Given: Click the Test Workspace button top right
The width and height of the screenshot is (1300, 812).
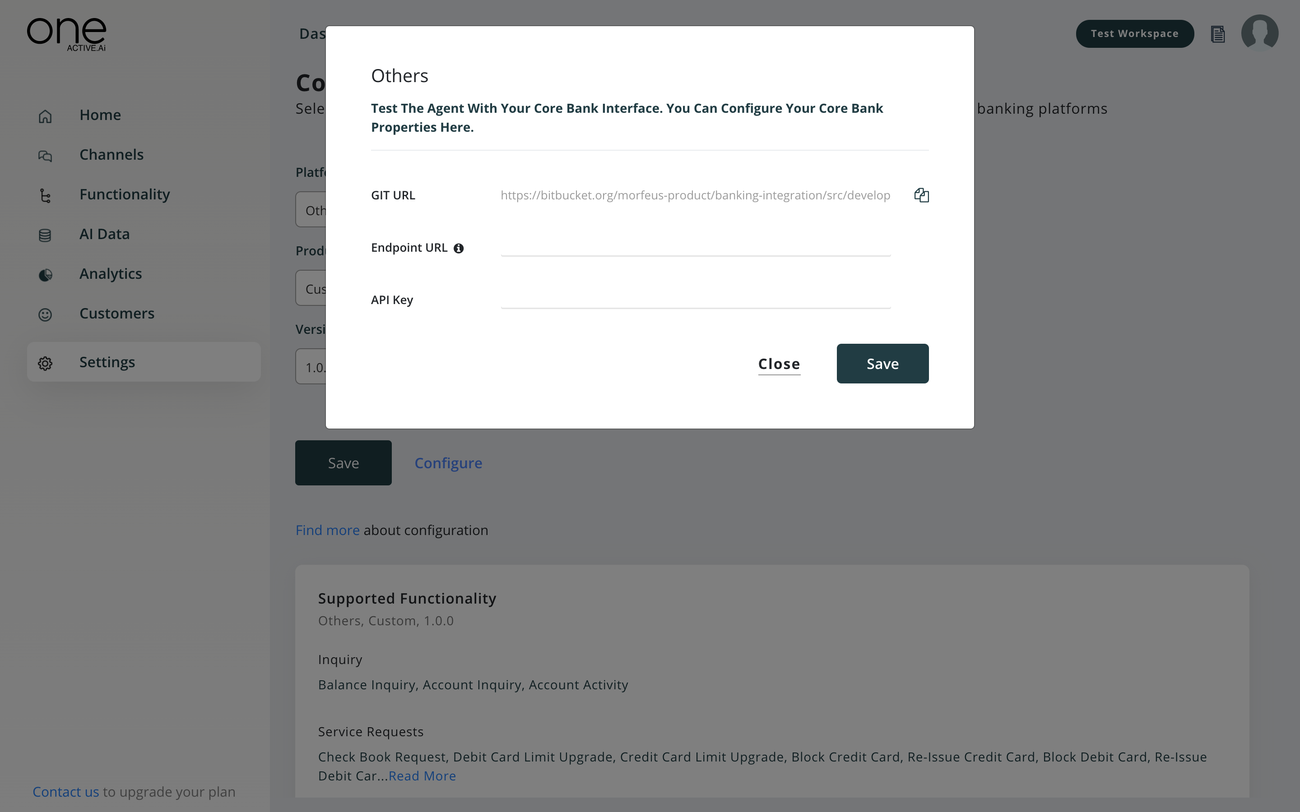Looking at the screenshot, I should (1135, 34).
